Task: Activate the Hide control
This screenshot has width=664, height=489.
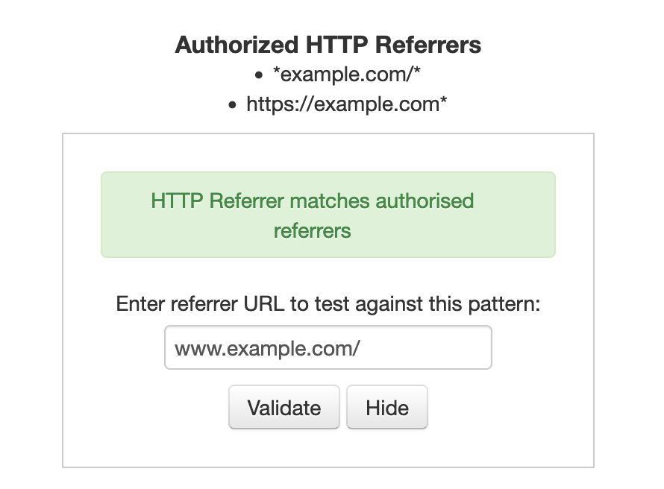Action: [x=386, y=408]
